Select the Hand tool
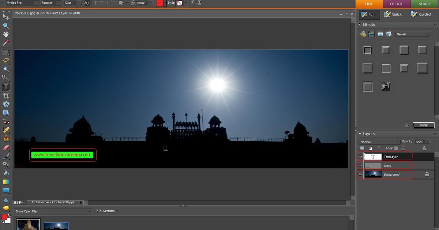The height and width of the screenshot is (230, 439). pos(6,35)
